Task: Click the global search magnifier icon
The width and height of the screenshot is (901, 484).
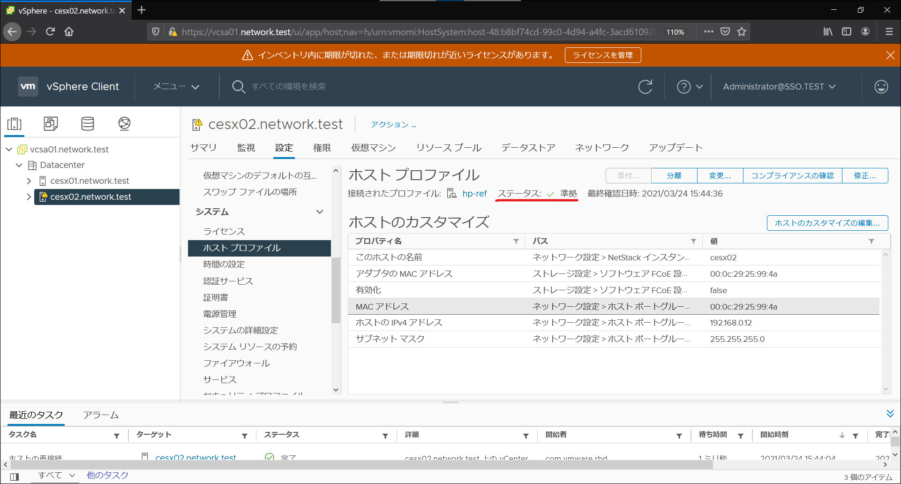Action: point(239,87)
